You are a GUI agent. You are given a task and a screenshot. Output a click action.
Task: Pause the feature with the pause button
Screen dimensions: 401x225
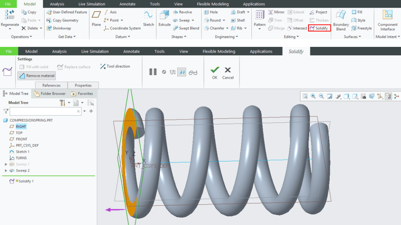[153, 72]
